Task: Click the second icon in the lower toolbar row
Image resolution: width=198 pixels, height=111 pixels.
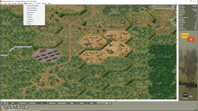Action: tap(6, 107)
